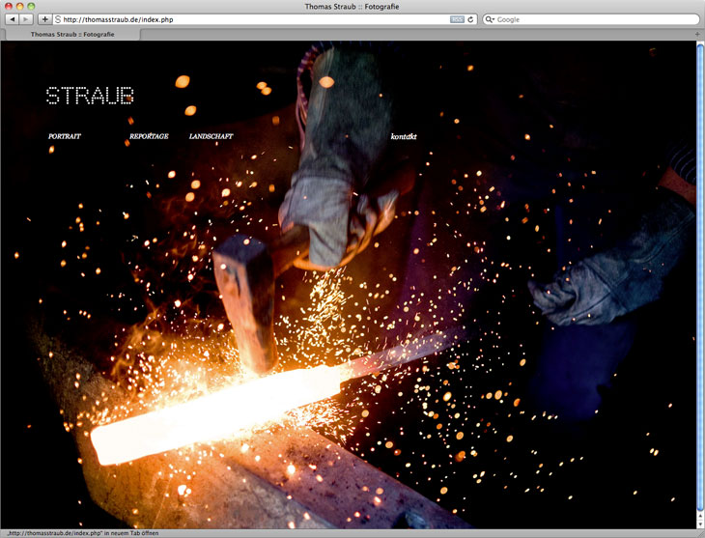This screenshot has width=705, height=538.
Task: Open the PORTRAIT gallery
Action: point(65,136)
